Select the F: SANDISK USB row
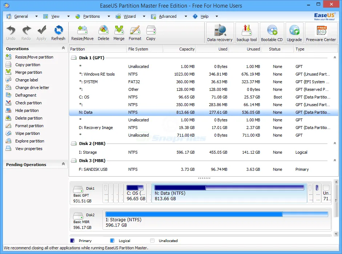This screenshot has height=254, width=342. tap(204, 169)
